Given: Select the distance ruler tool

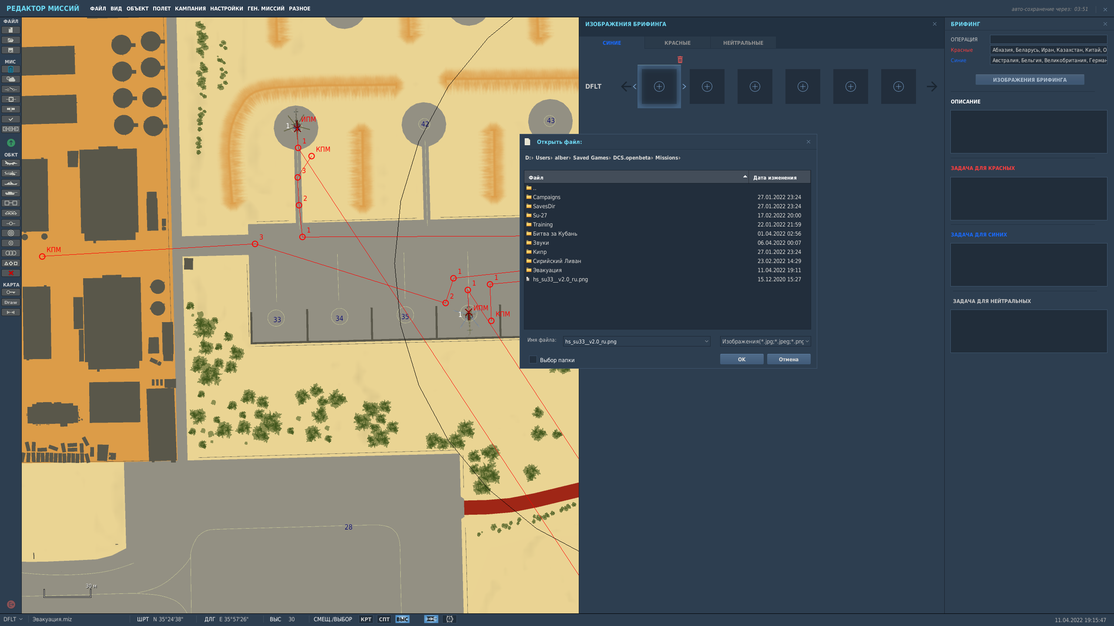Looking at the screenshot, I should click(x=11, y=312).
